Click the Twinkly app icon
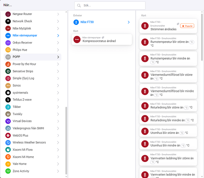204x178 pixels. tap(8, 114)
